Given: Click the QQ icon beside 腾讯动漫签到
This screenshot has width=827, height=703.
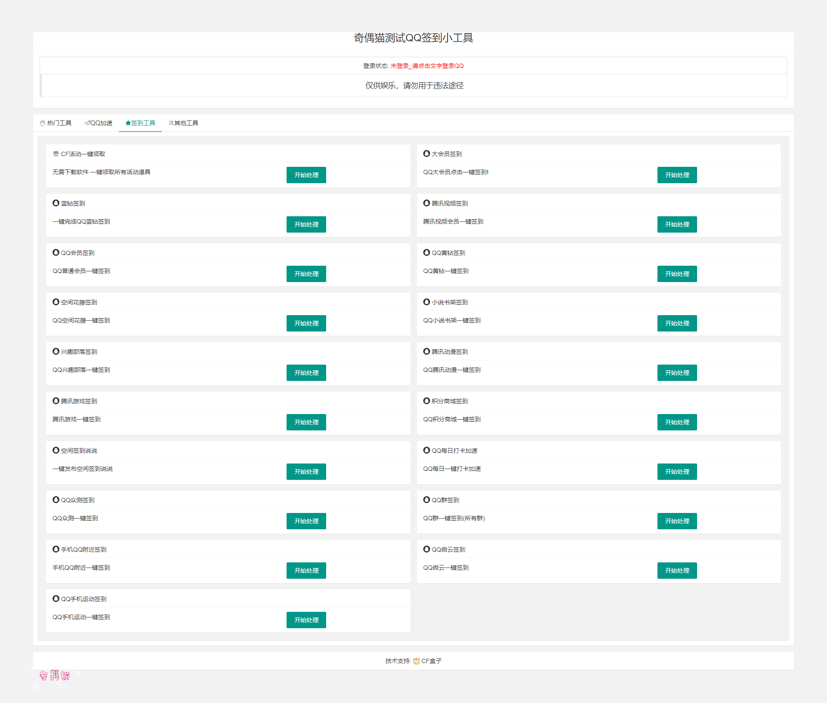Looking at the screenshot, I should [x=426, y=351].
